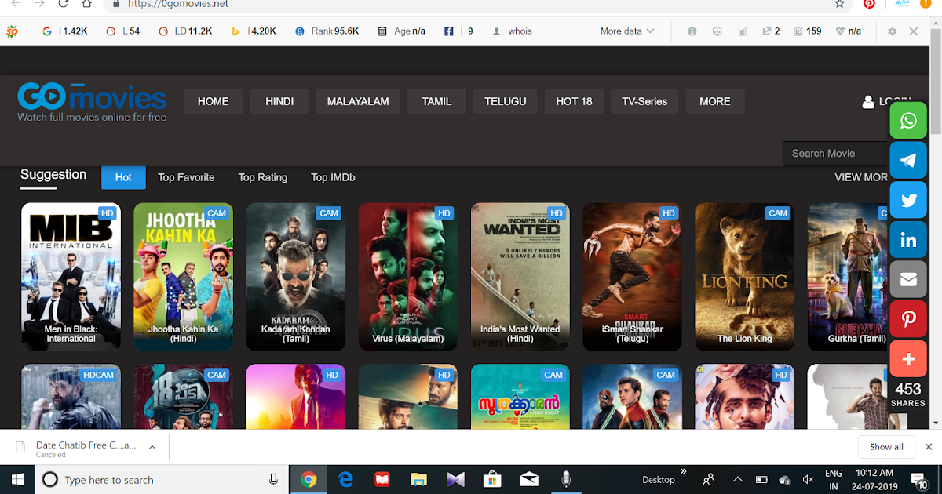Check Facebook likes count in SEOquake
The image size is (942, 494).
coord(458,31)
